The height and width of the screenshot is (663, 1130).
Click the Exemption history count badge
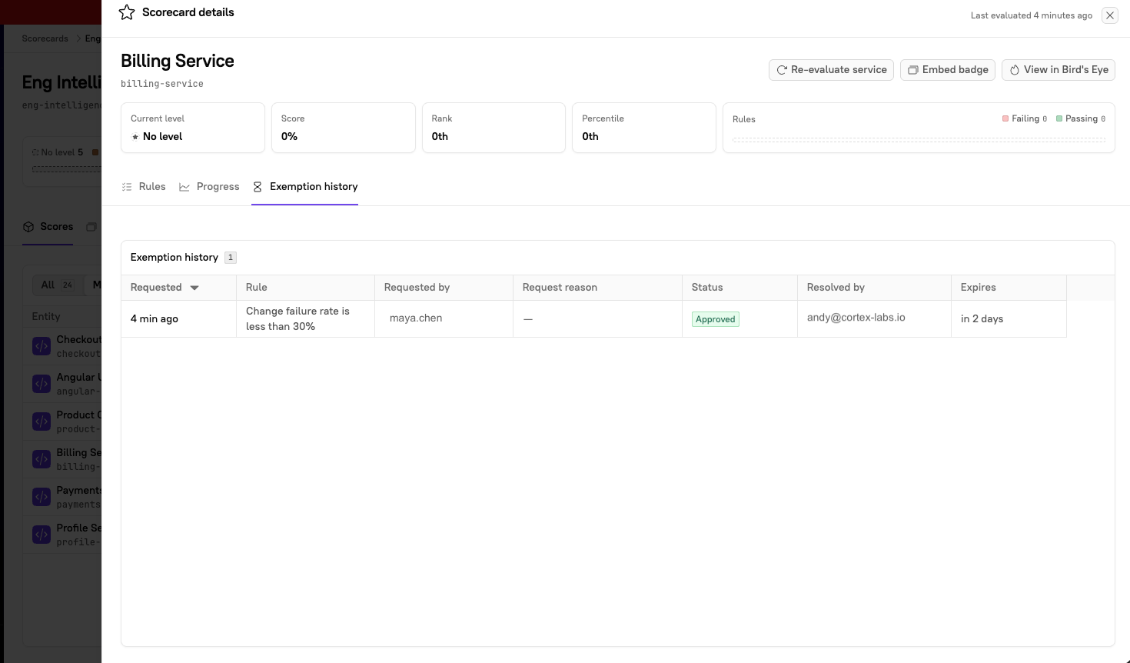pyautogui.click(x=231, y=258)
